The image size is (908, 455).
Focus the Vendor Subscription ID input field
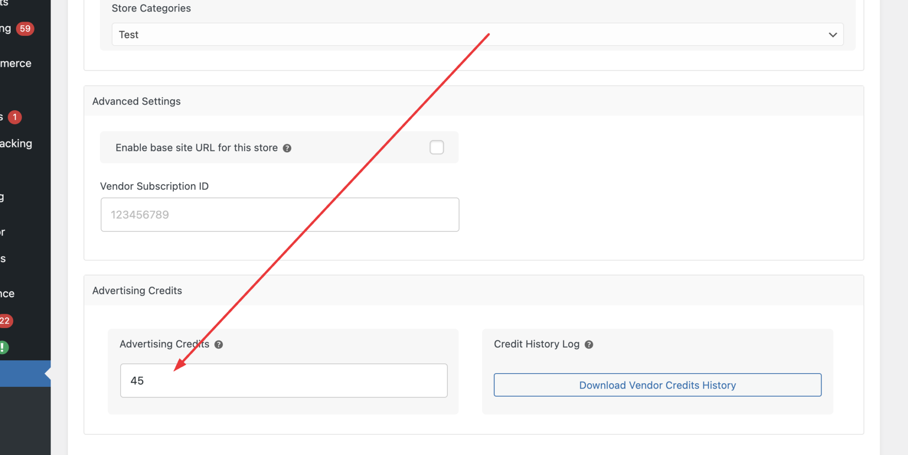coord(280,215)
